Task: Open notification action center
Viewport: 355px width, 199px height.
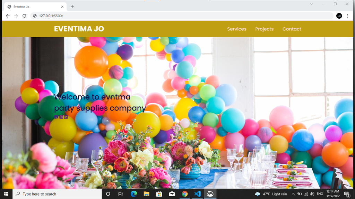Action: point(347,194)
